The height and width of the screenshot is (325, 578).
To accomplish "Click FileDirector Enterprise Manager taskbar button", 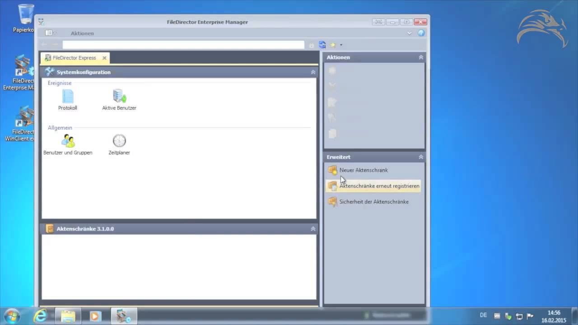I will coord(123,316).
